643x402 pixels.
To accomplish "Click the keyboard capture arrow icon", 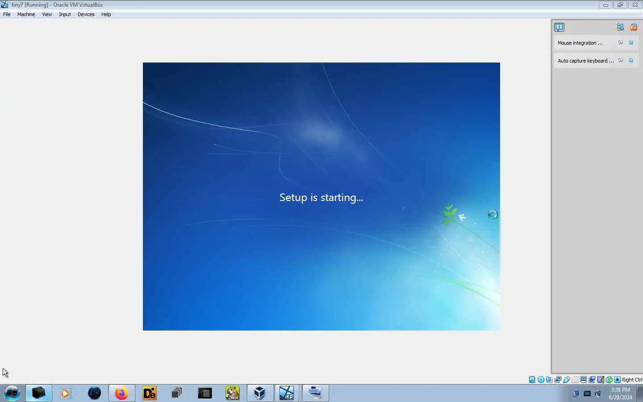I will coord(617,380).
